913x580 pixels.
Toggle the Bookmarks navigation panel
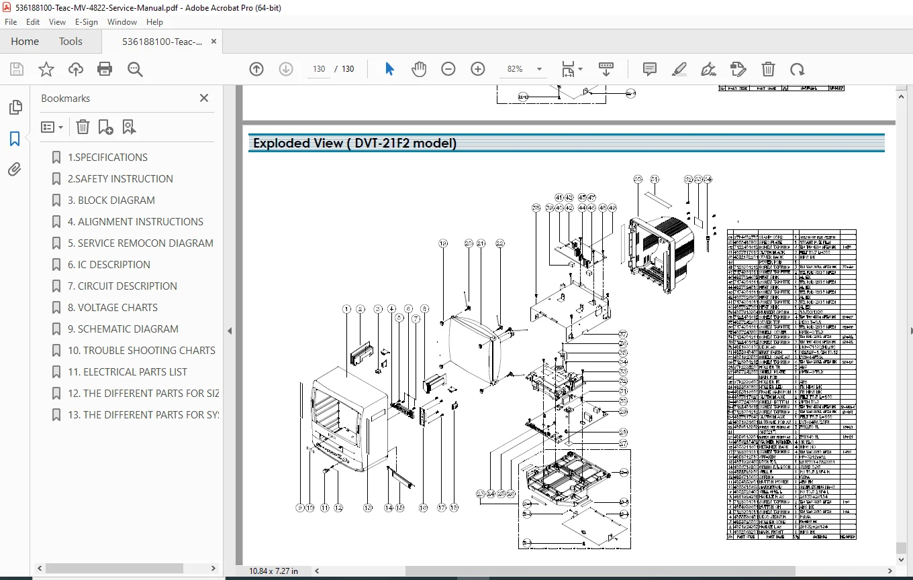[15, 139]
